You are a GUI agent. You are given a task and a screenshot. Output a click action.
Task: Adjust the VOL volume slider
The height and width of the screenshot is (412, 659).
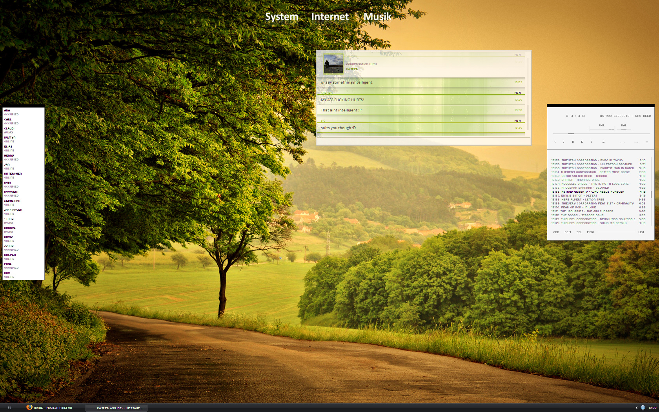pos(602,129)
